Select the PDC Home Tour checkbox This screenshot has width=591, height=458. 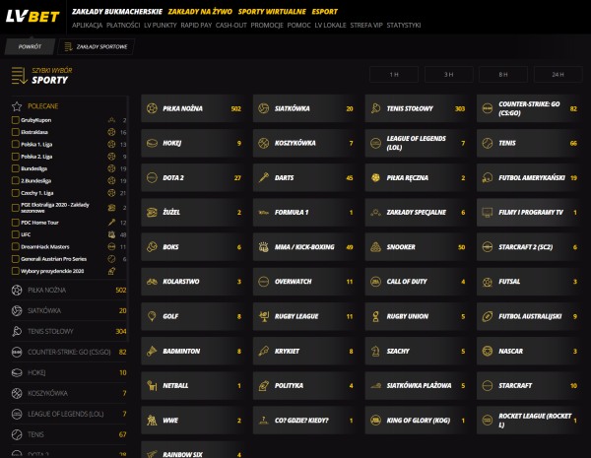click(16, 223)
